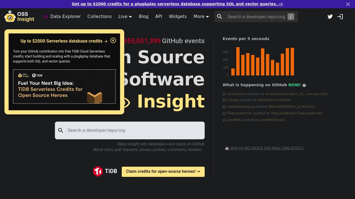Image resolution: width=355 pixels, height=199 pixels.
Task: Open the Widgets page
Action: click(x=178, y=17)
